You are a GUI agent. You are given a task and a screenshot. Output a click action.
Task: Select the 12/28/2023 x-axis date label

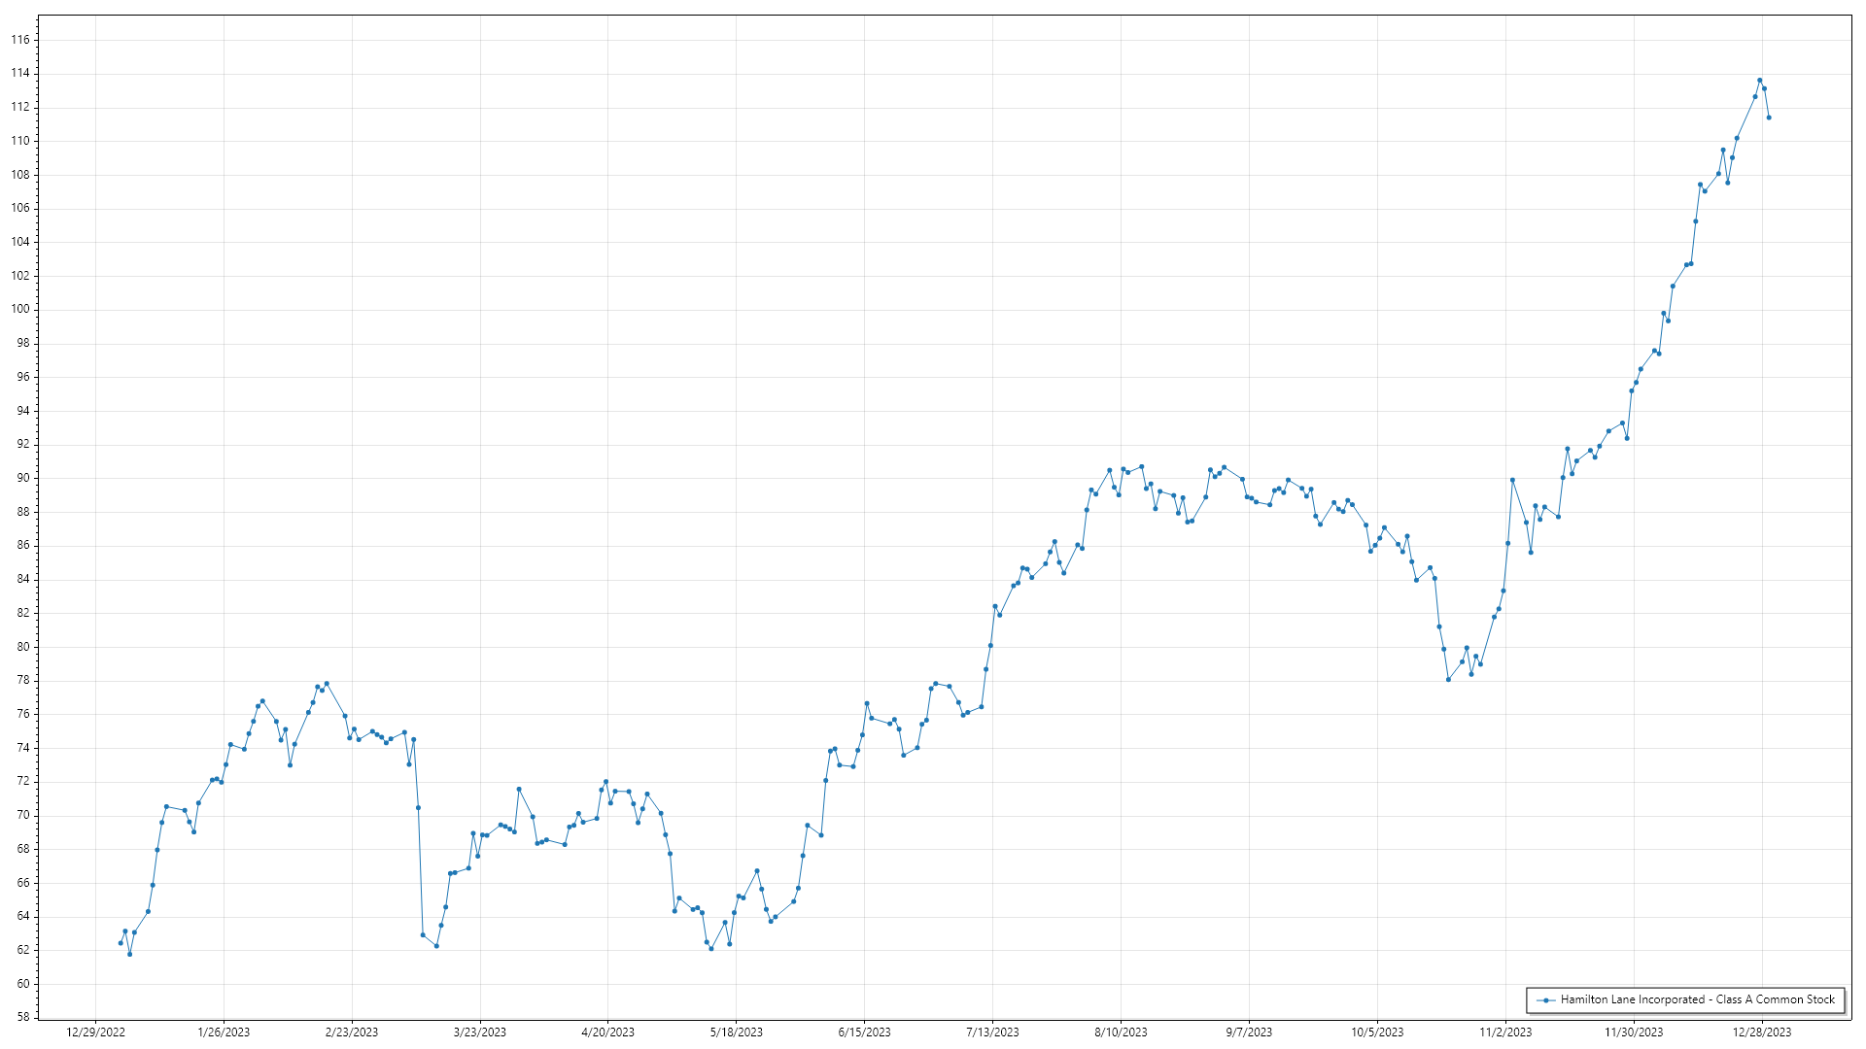1762,1032
